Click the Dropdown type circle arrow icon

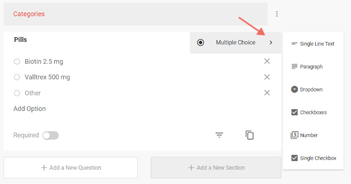pyautogui.click(x=294, y=90)
